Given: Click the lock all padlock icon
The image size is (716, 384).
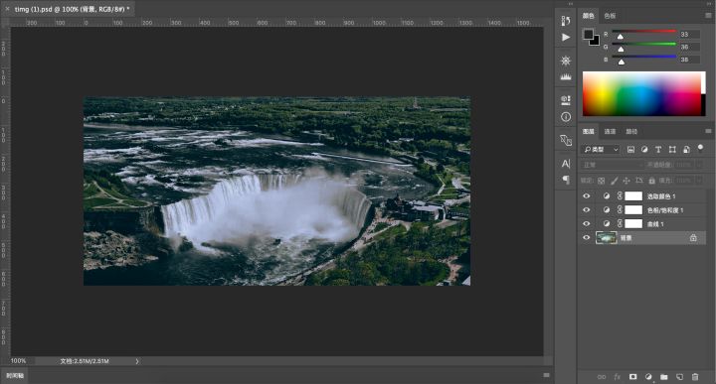Looking at the screenshot, I should click(651, 181).
